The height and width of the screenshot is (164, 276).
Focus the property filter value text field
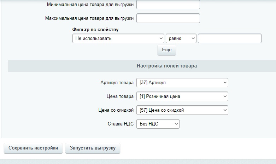[229, 39]
